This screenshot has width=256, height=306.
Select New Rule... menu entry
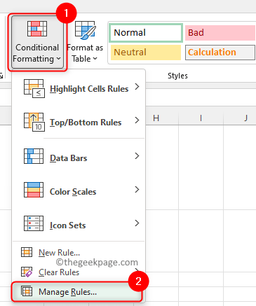59,253
